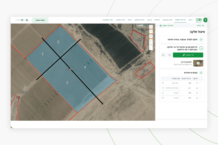Click the checkmark beside 'נקלטו 4 פיצולים'
Screen dimensions: 218x145
pyautogui.click(x=201, y=73)
